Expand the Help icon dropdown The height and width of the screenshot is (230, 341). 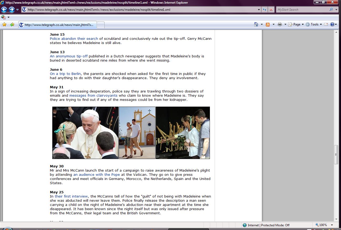[336, 24]
